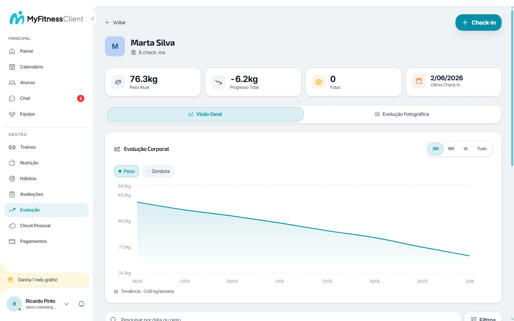Toggle the Peso chart series
Screen dimensions: 514x321
(x=126, y=171)
